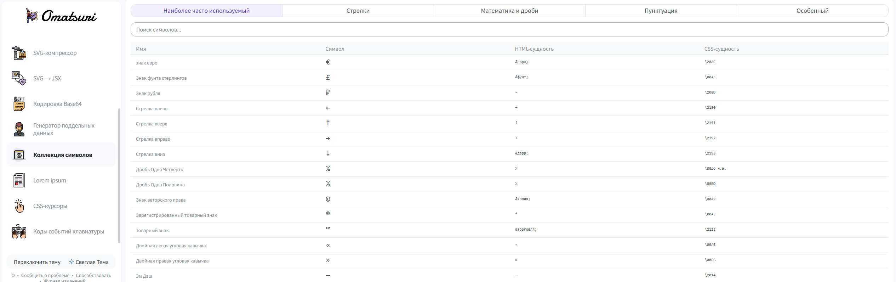
Task: Open the Способствовать link
Action: [93, 275]
